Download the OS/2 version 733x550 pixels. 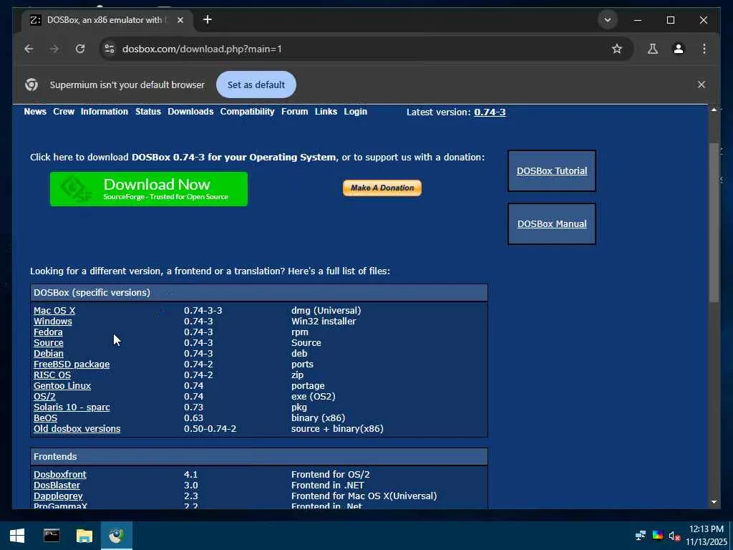44,397
